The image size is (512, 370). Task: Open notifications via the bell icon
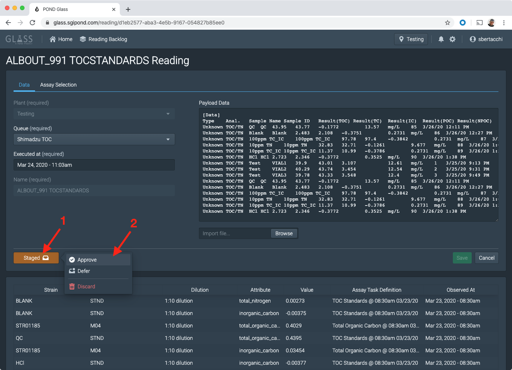[x=441, y=39]
